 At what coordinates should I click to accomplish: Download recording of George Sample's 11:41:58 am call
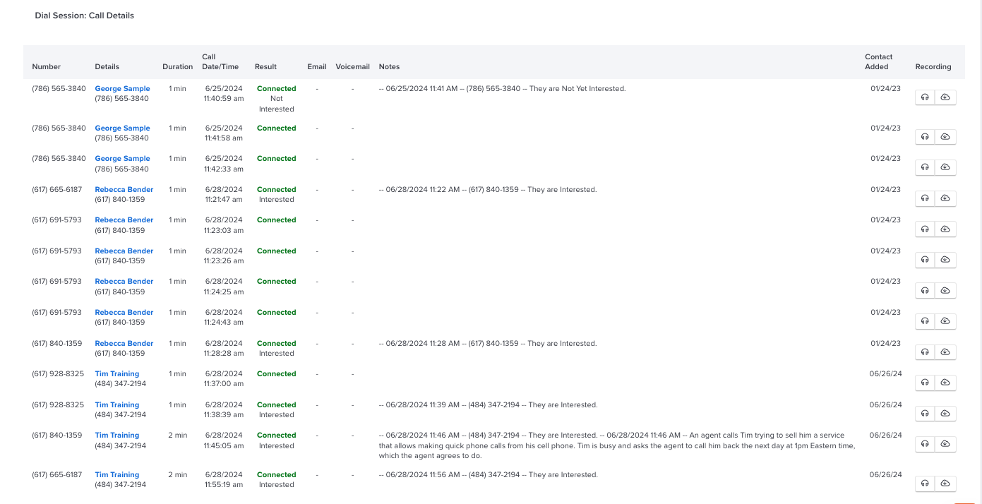[945, 136]
